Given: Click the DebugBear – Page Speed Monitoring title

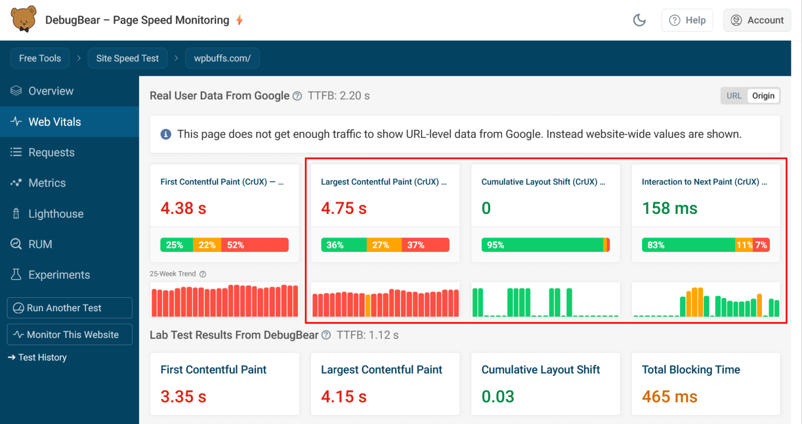Looking at the screenshot, I should [x=137, y=20].
